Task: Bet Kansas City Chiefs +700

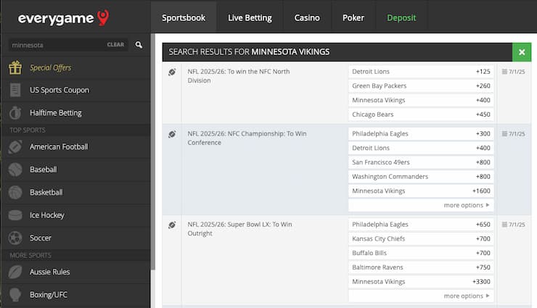Action: pyautogui.click(x=421, y=238)
